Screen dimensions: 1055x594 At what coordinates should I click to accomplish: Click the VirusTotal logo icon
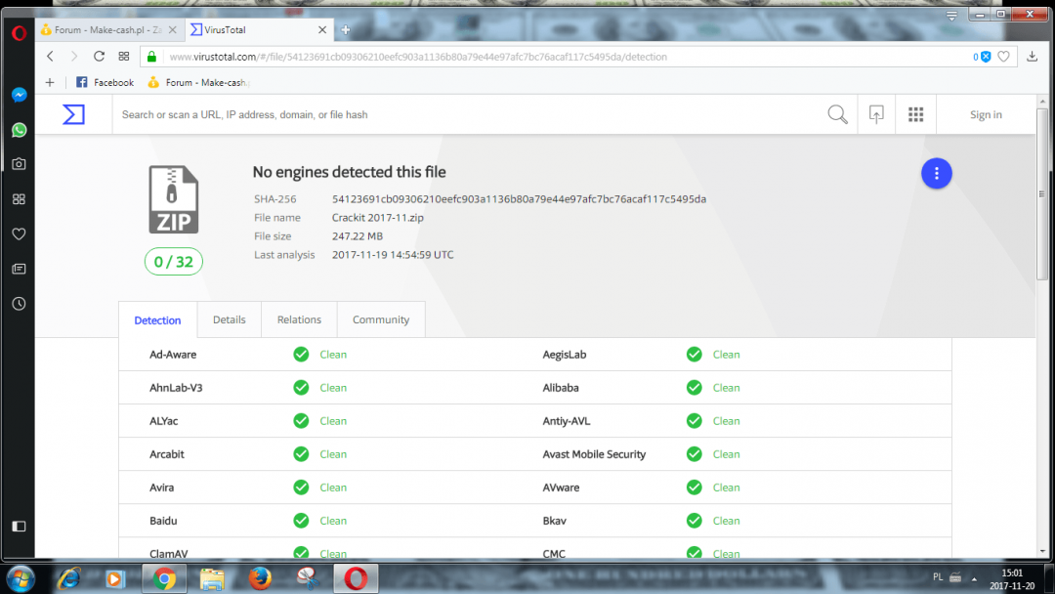coord(73,114)
